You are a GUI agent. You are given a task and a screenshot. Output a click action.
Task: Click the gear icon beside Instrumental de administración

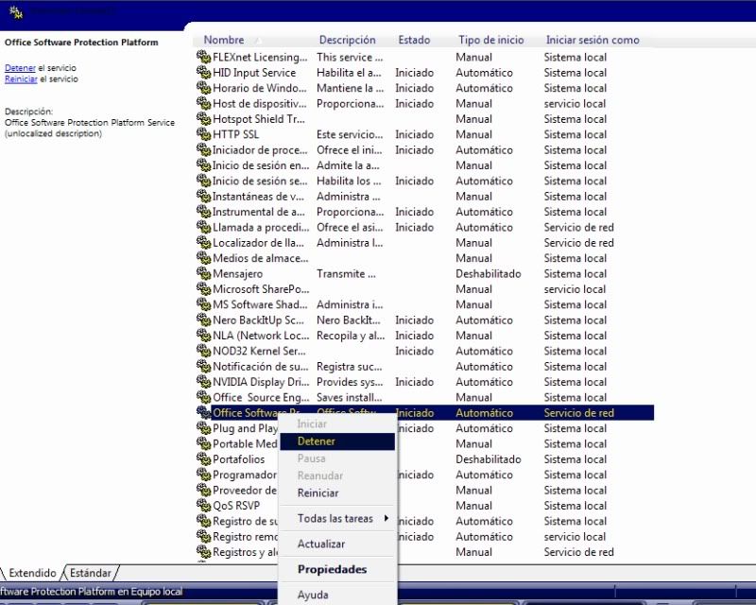[x=203, y=212]
